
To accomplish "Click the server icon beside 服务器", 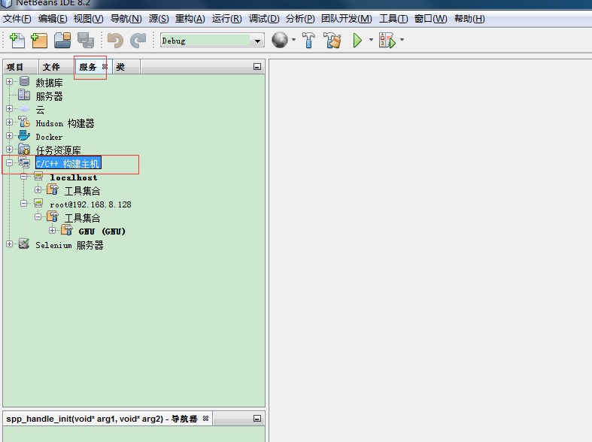I will click(24, 95).
